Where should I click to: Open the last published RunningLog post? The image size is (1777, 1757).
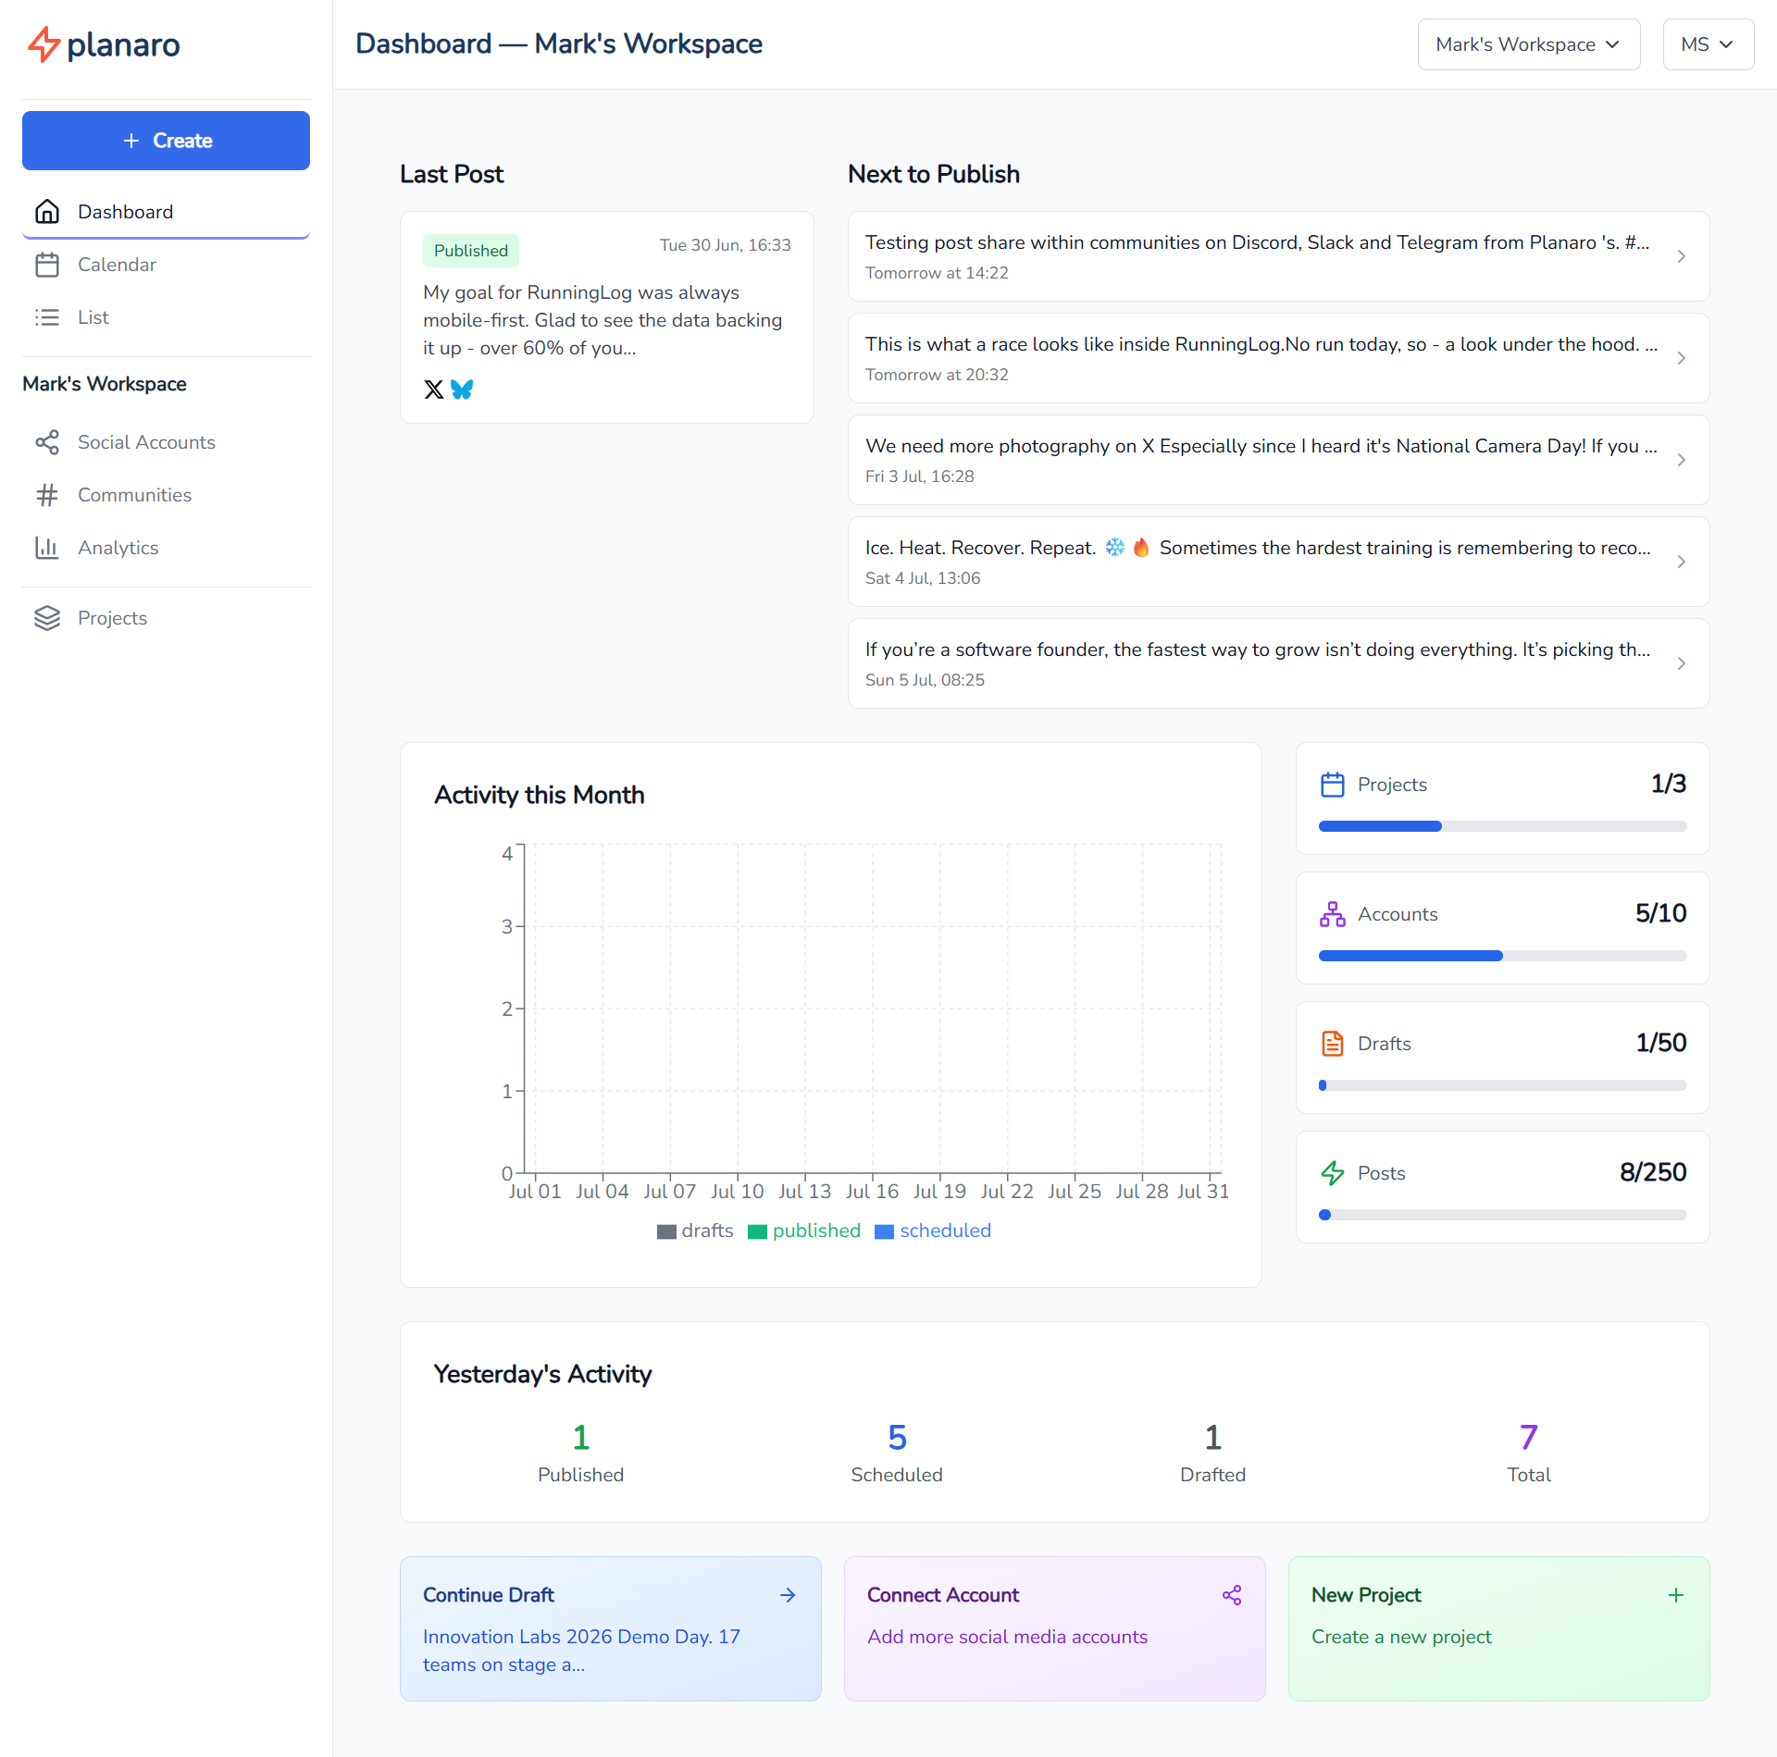pyautogui.click(x=607, y=317)
